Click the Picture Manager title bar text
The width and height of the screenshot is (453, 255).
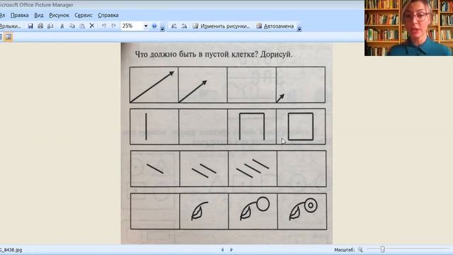[37, 5]
